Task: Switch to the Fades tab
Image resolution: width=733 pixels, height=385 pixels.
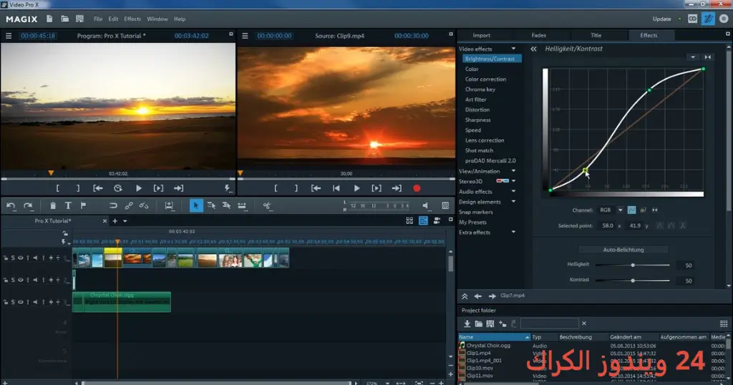Action: [x=538, y=36]
